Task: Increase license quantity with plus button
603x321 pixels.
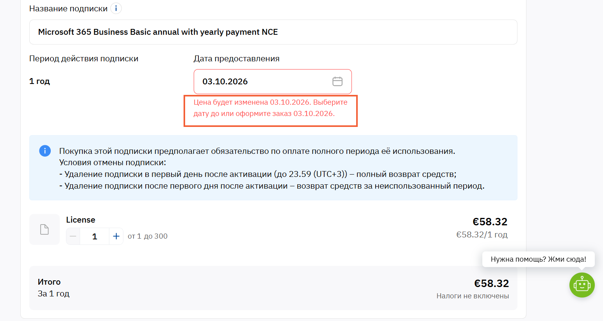Action: tap(116, 236)
